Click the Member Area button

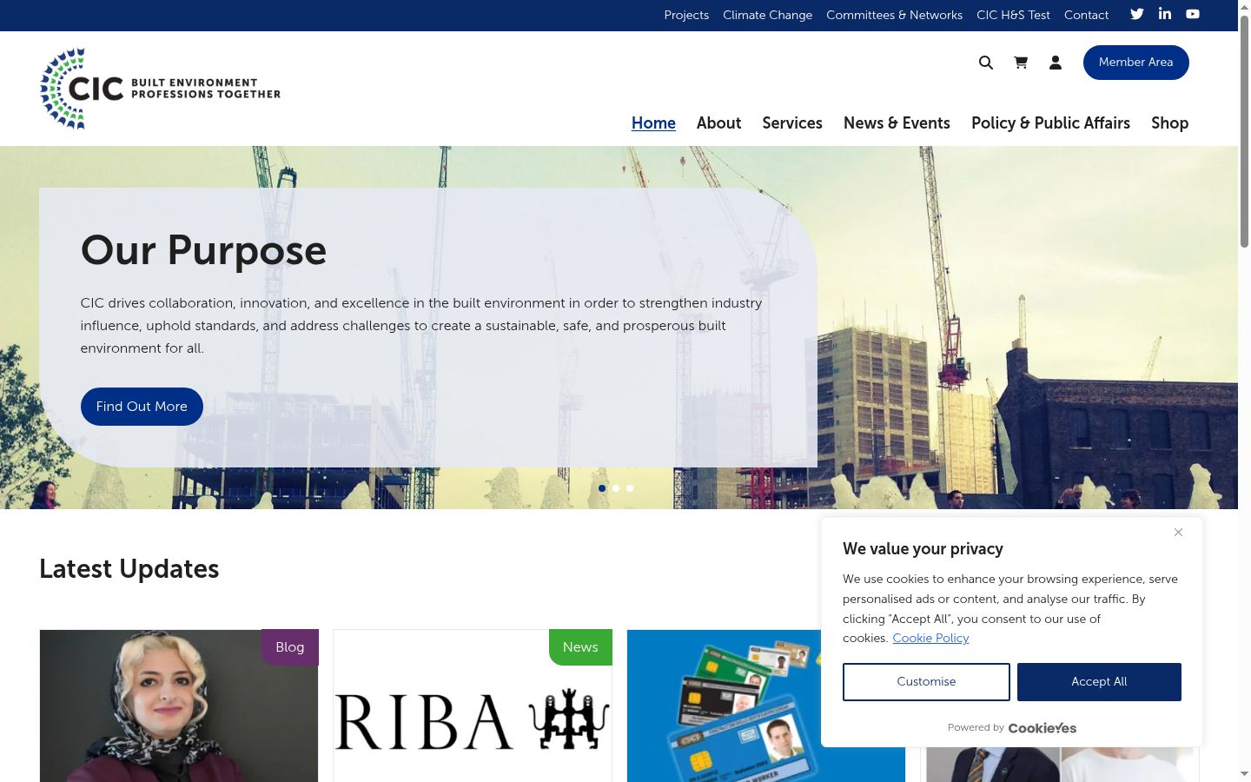click(1135, 63)
